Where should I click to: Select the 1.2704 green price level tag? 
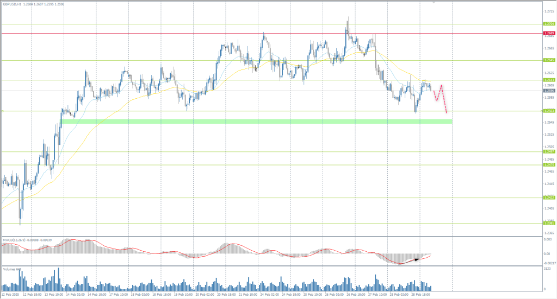pyautogui.click(x=548, y=24)
